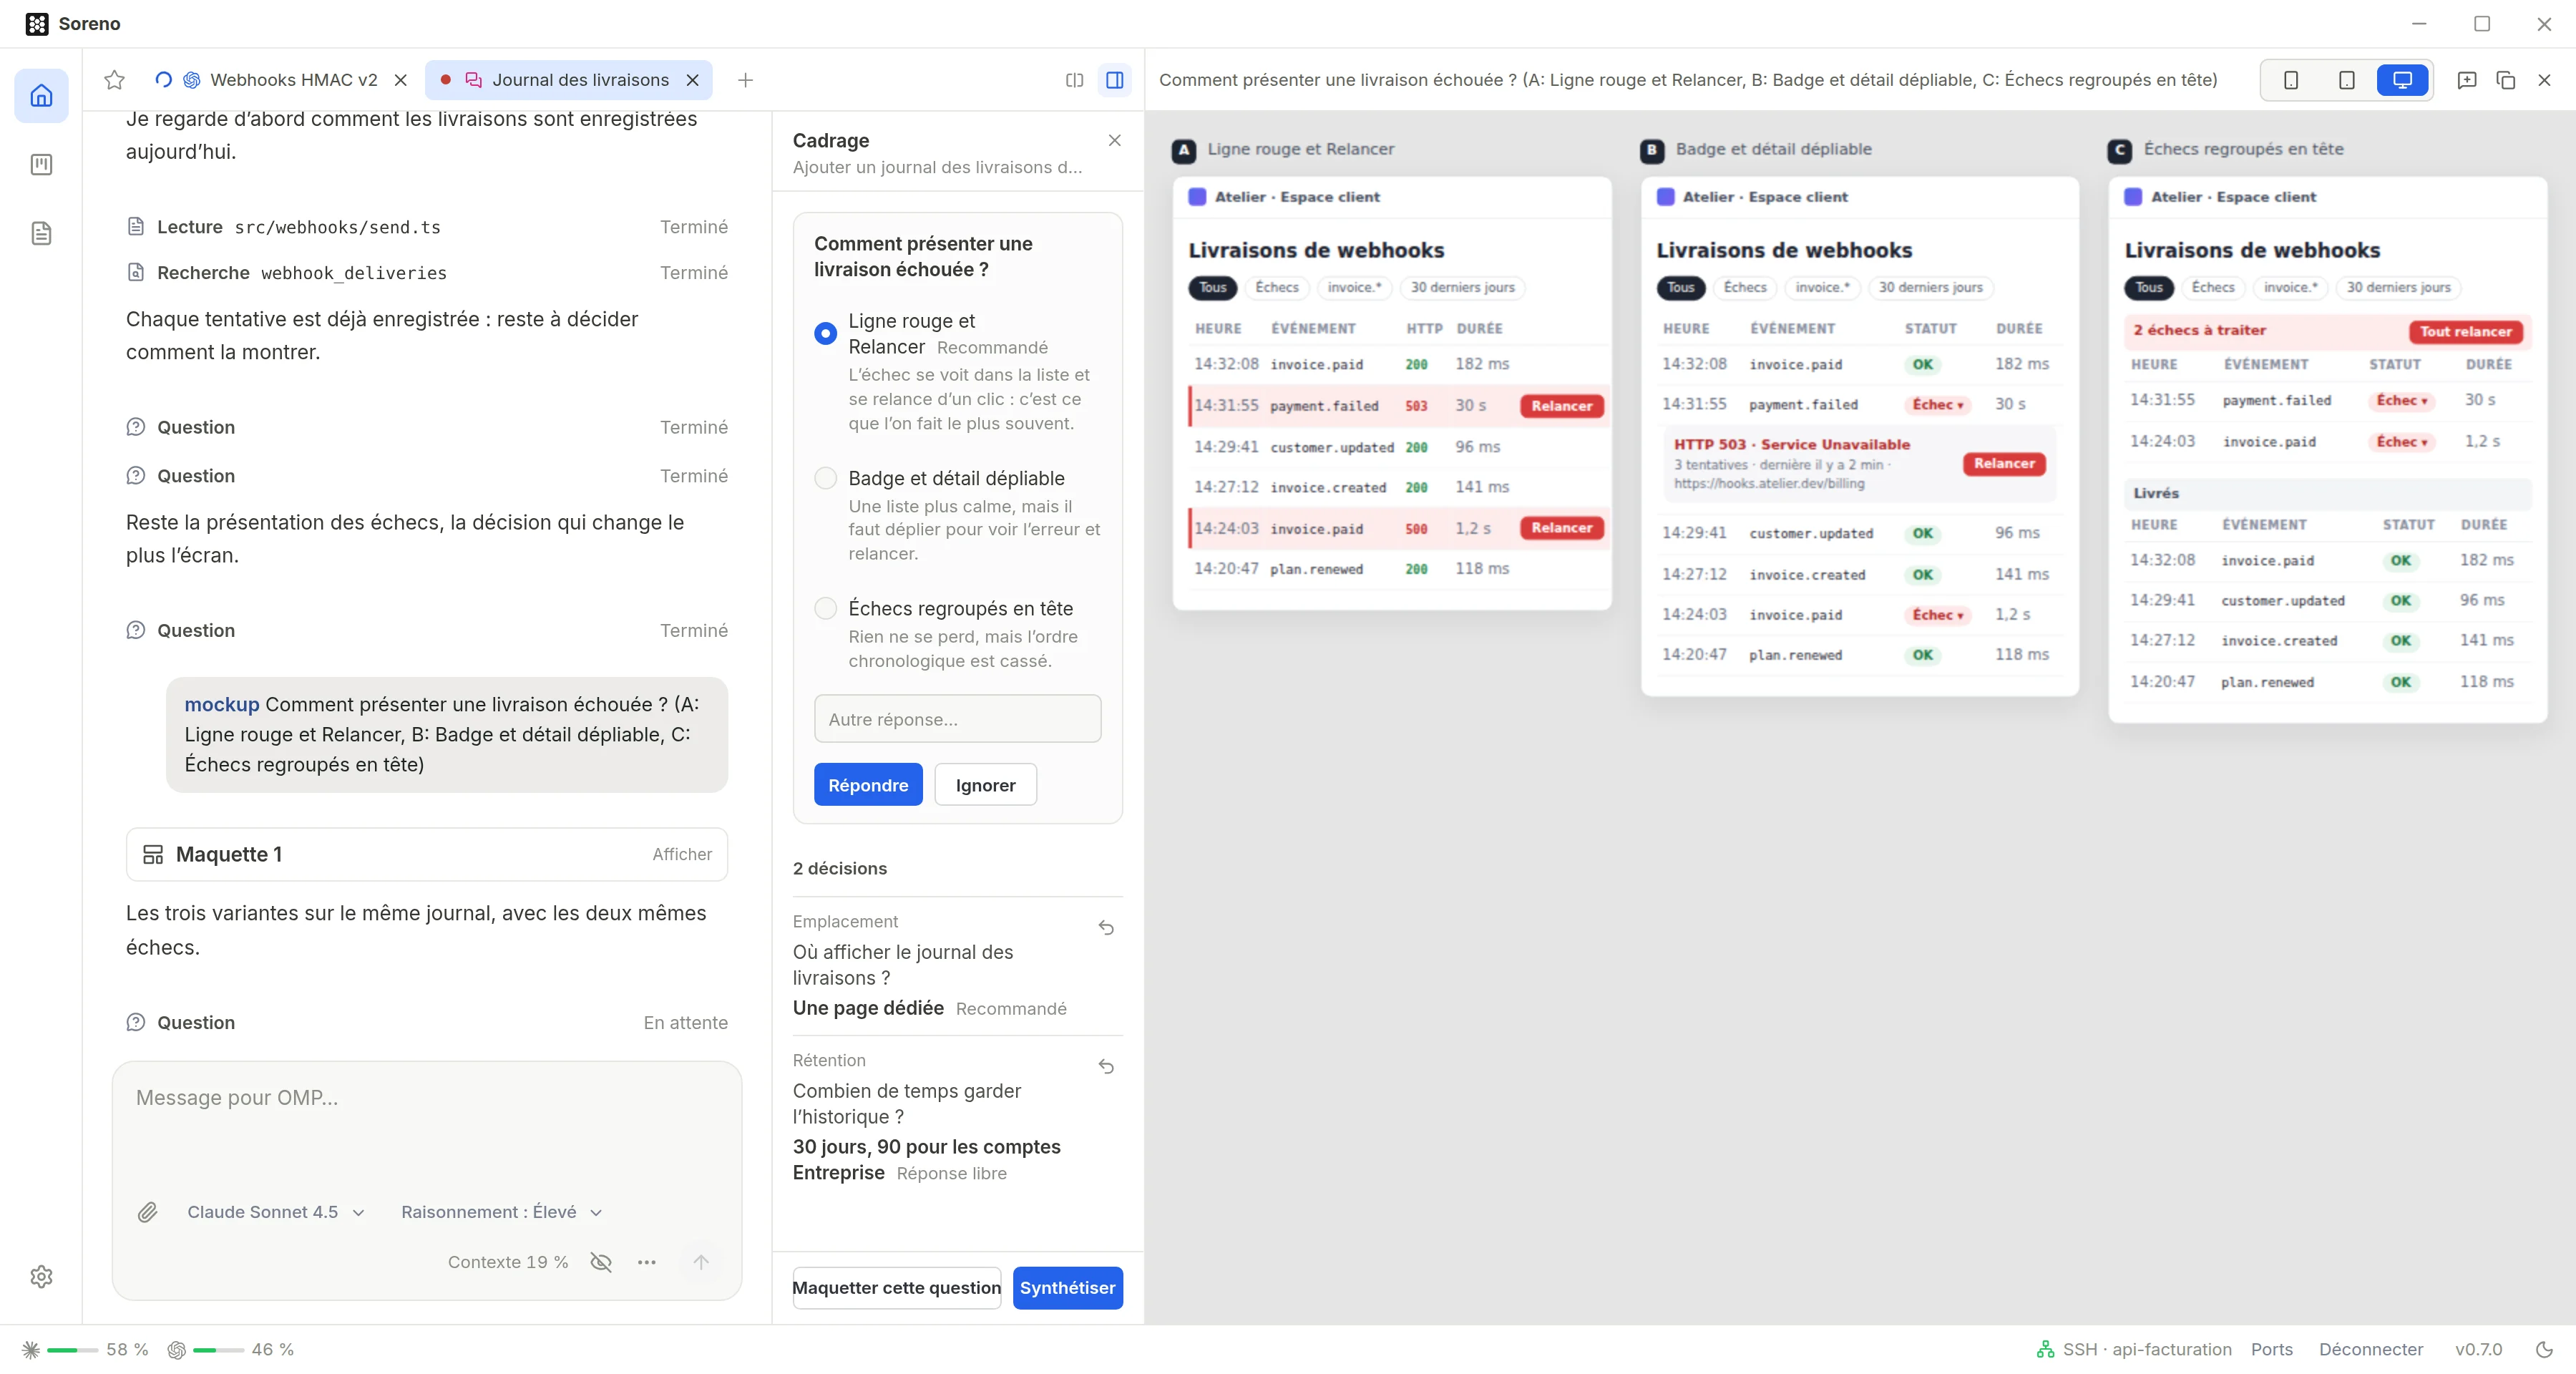Toggle the right side panel icon
The image size is (2576, 1374).
tap(1115, 80)
